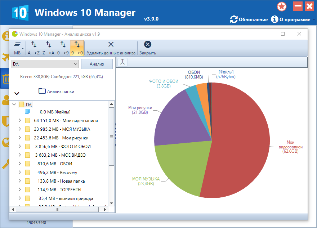Maximize the Анализ диска window
The height and width of the screenshot is (228, 317).
point(283,34)
